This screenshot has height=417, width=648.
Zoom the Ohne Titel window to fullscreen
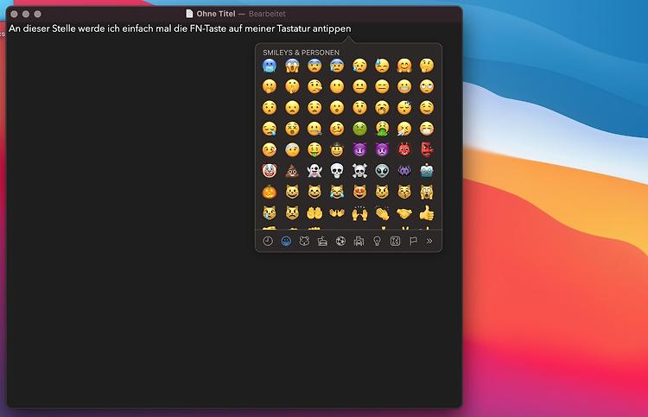point(38,14)
